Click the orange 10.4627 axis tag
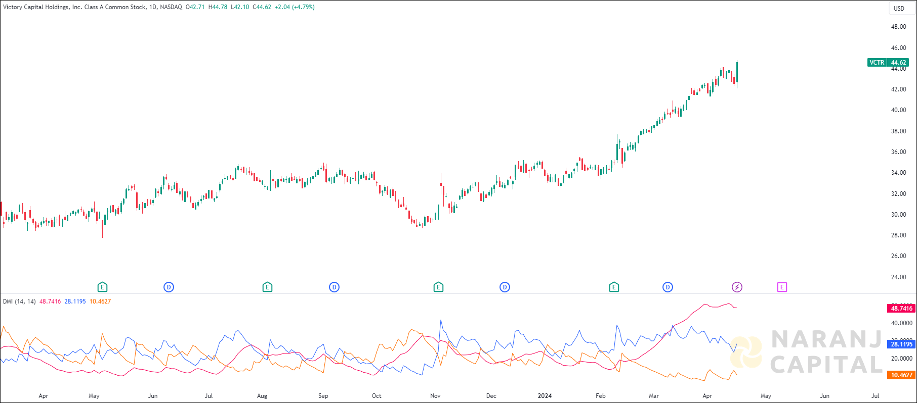The height and width of the screenshot is (403, 917). [x=901, y=375]
